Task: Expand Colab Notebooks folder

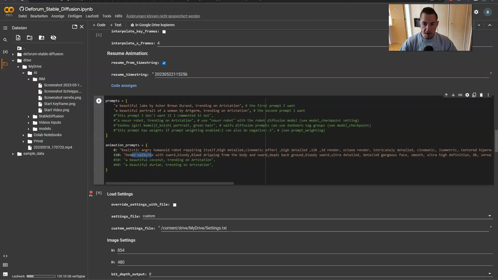Action: tap(23, 135)
